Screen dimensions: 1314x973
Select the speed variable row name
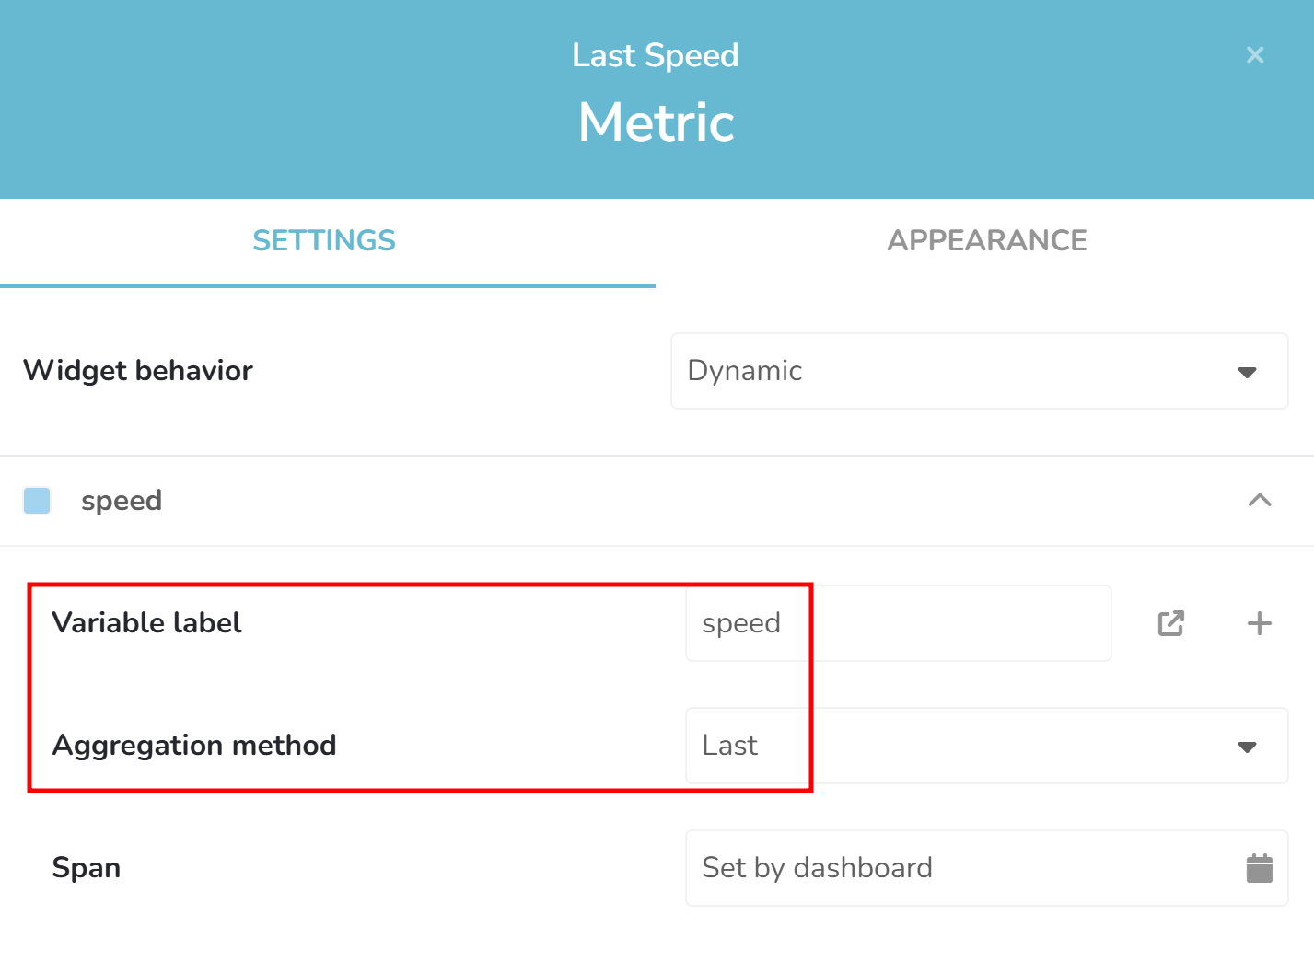pyautogui.click(x=122, y=501)
